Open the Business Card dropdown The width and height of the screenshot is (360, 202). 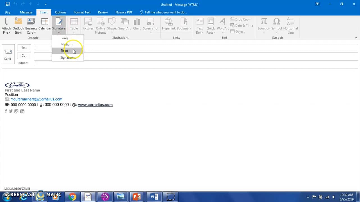coord(31,26)
